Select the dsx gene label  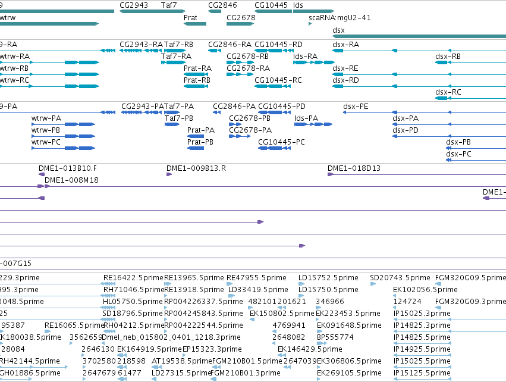(338, 30)
